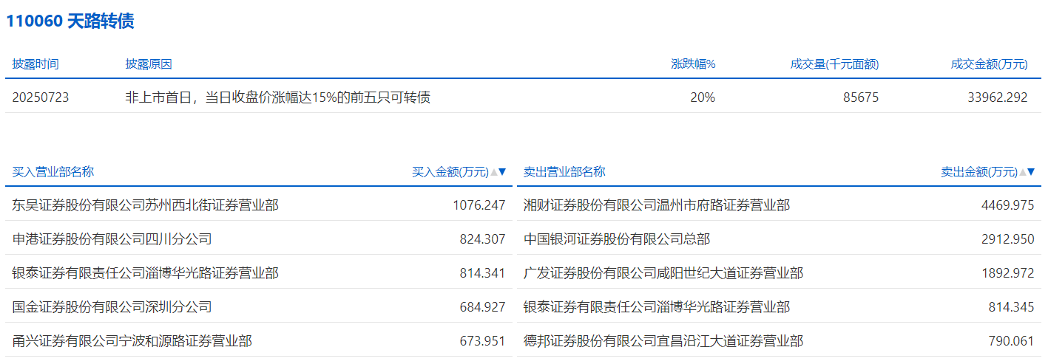Select seller row 中国银河证券股份有限公司总部
The image size is (1048, 364).
pyautogui.click(x=617, y=238)
